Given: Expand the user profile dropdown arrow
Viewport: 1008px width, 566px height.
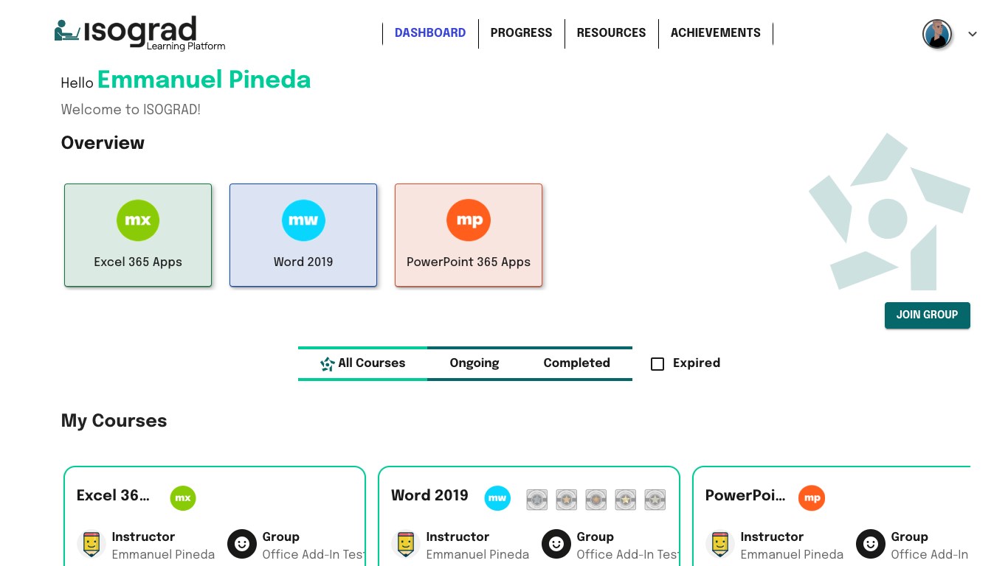Looking at the screenshot, I should [x=973, y=34].
